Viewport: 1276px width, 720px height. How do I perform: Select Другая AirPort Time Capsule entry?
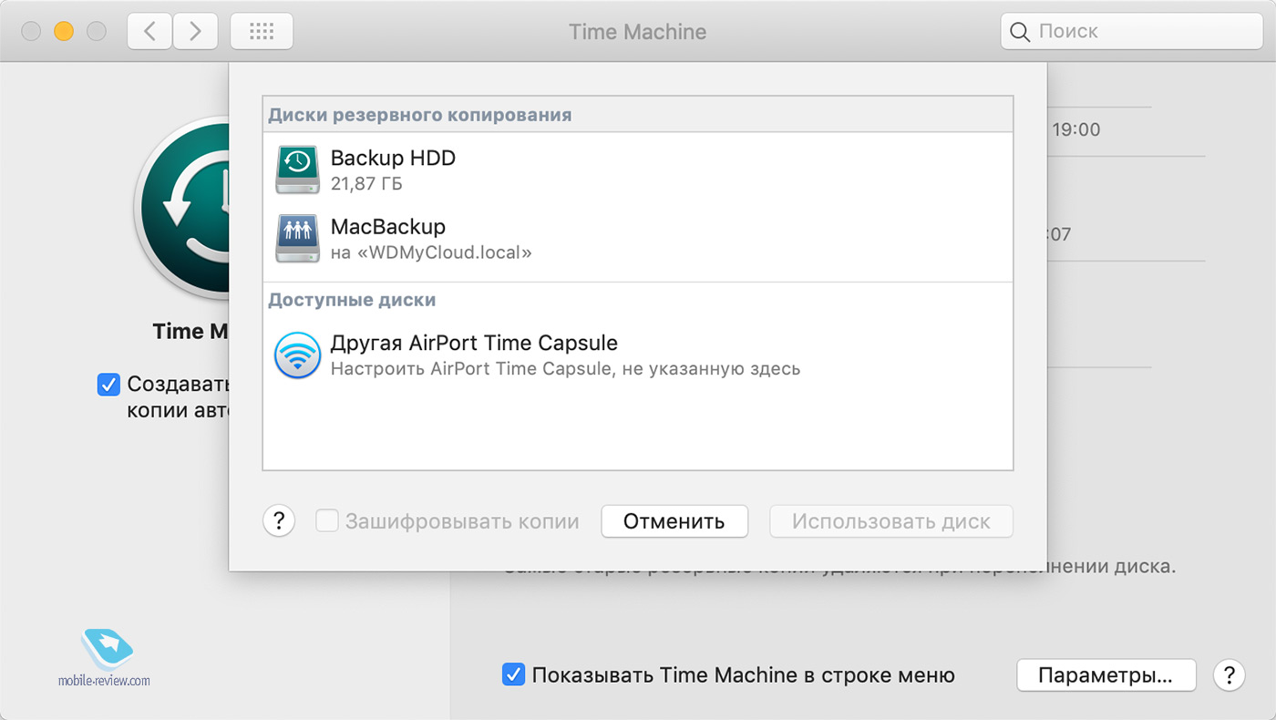pyautogui.click(x=474, y=344)
